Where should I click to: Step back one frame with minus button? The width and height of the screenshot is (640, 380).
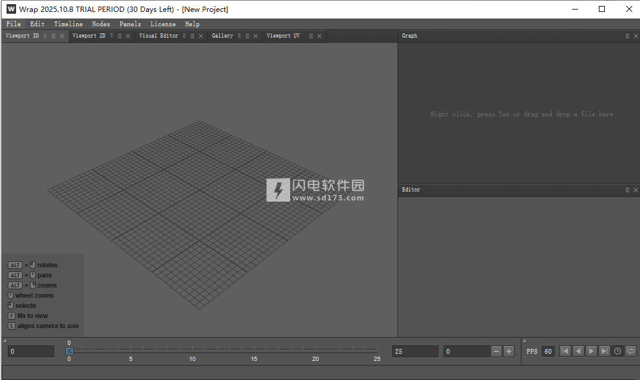point(496,351)
